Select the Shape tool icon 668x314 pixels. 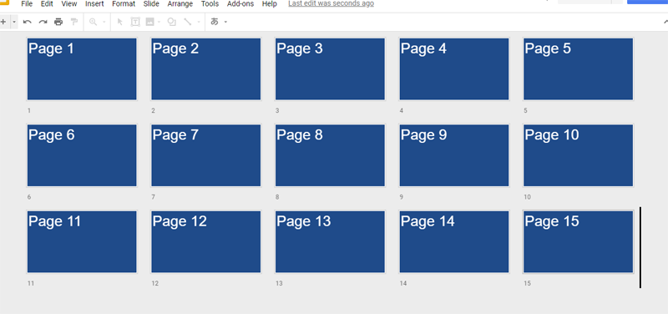click(172, 22)
